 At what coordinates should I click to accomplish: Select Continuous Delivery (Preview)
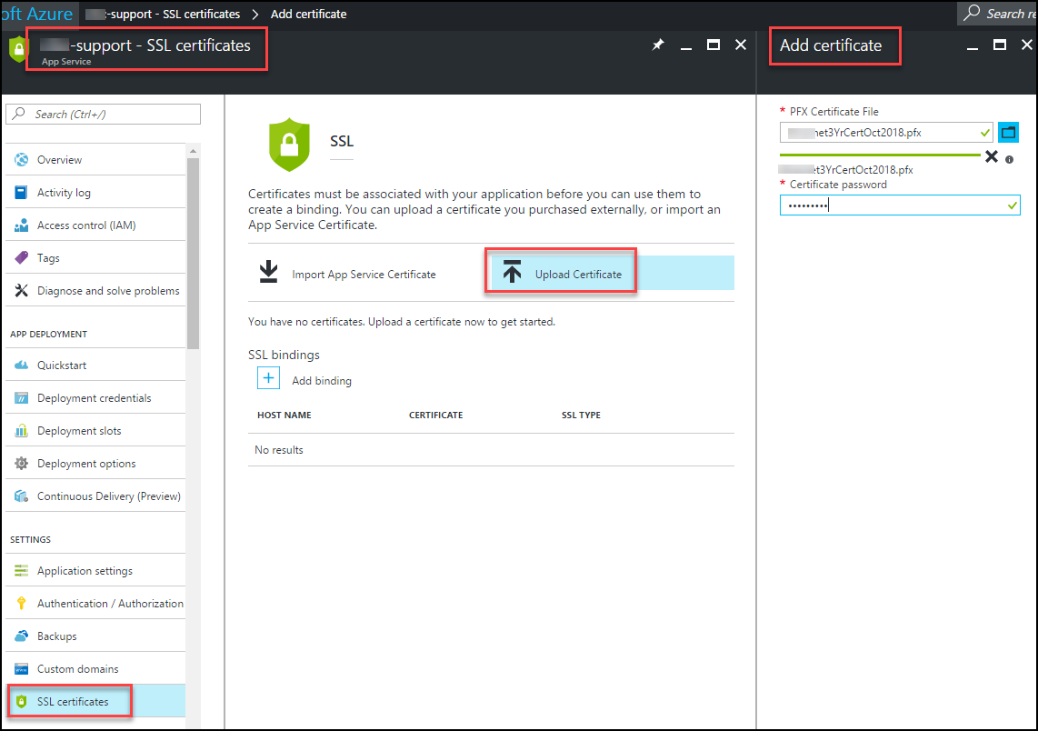(x=95, y=496)
